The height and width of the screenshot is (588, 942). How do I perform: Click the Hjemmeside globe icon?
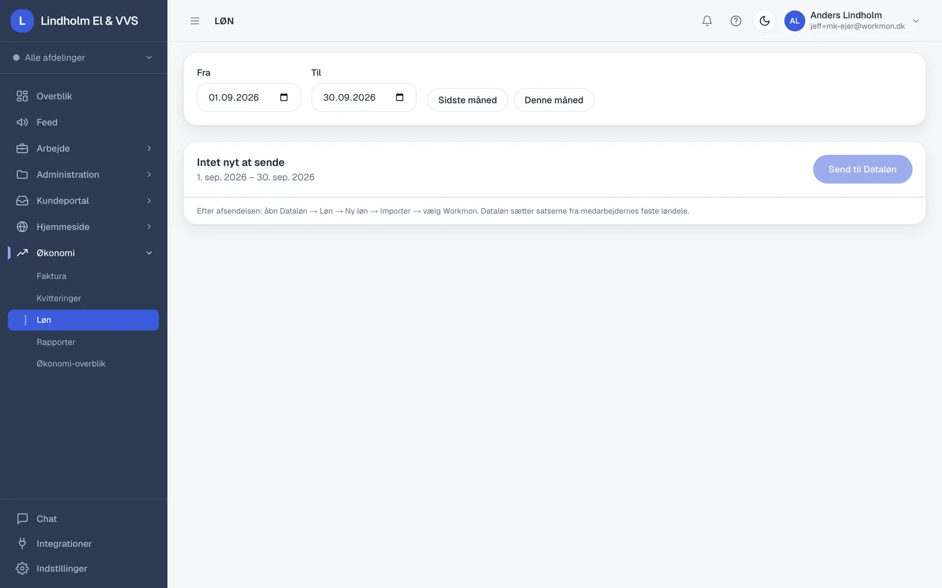[22, 227]
